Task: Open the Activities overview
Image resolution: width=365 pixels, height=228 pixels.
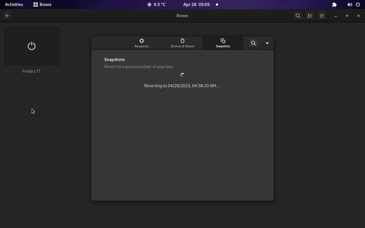Action: (x=14, y=5)
